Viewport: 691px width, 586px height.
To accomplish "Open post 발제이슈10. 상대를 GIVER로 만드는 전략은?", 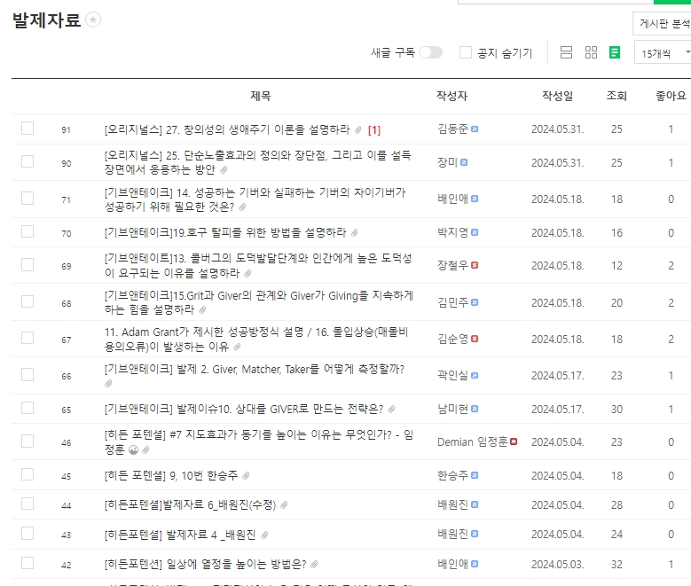I will (x=244, y=410).
